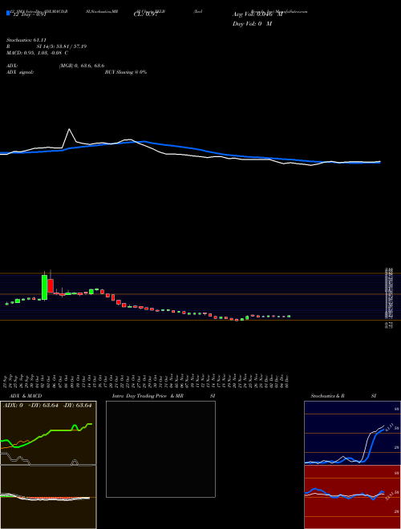Image resolution: width=401 pixels, height=529 pixels.
Task: Select the 'CL: 0.97' closing price text
Action: [x=146, y=15]
